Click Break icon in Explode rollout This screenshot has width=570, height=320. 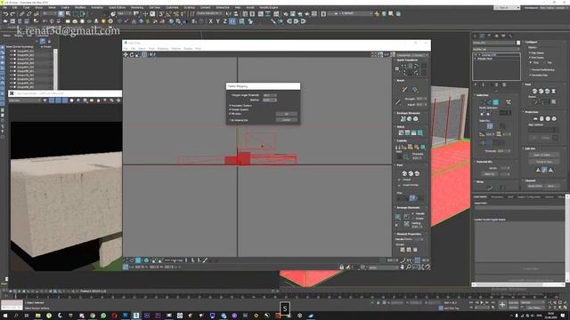pos(398,147)
